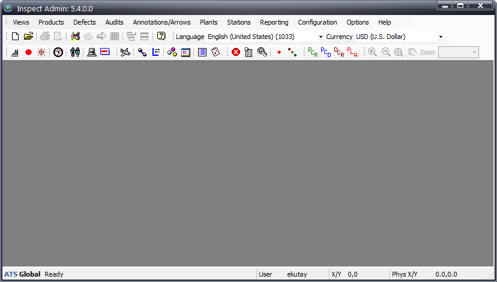Open the Products menu
This screenshot has height=282, width=497.
click(51, 22)
